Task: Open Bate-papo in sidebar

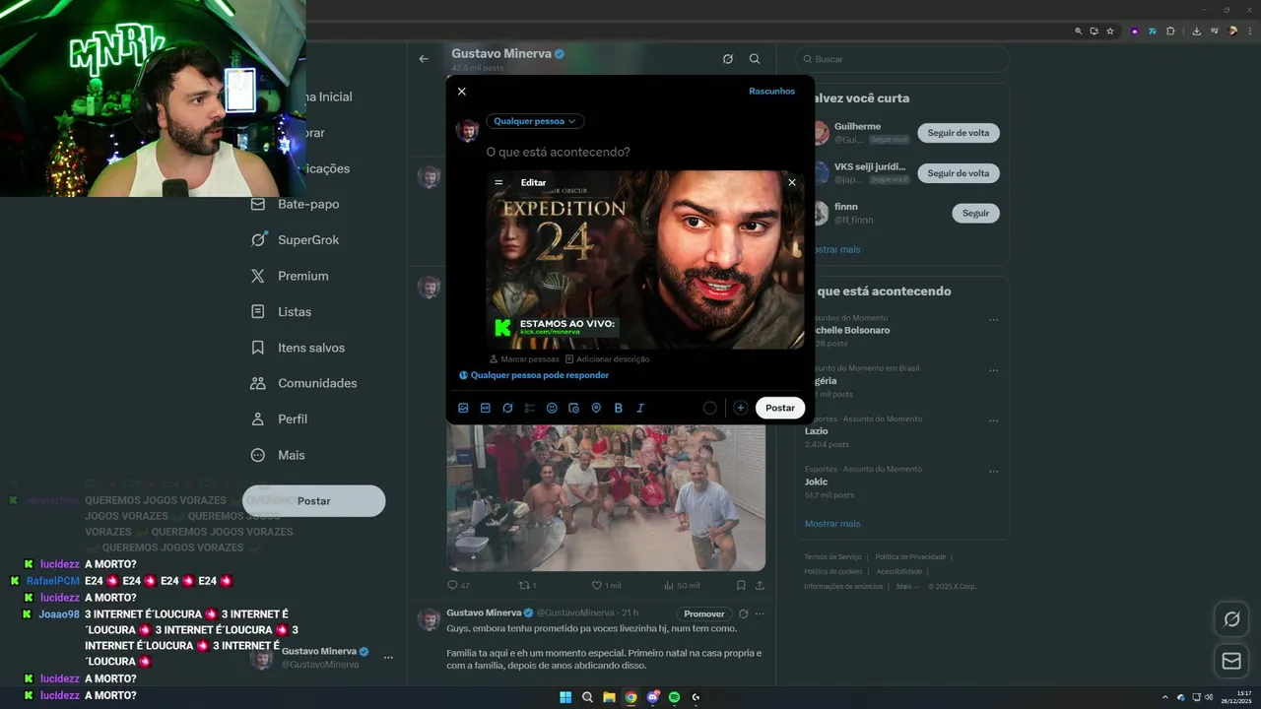Action: pos(296,204)
